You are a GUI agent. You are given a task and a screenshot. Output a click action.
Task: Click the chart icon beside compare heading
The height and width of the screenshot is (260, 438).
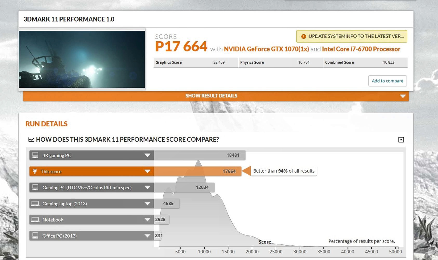(31, 140)
